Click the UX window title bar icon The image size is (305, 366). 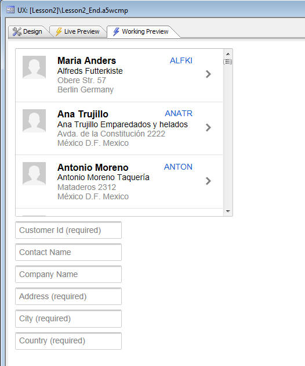click(x=10, y=10)
